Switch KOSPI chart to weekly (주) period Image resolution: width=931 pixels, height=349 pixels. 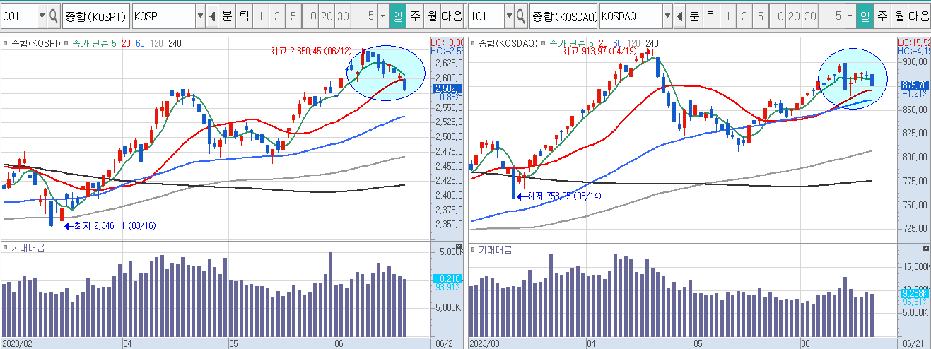coord(414,16)
